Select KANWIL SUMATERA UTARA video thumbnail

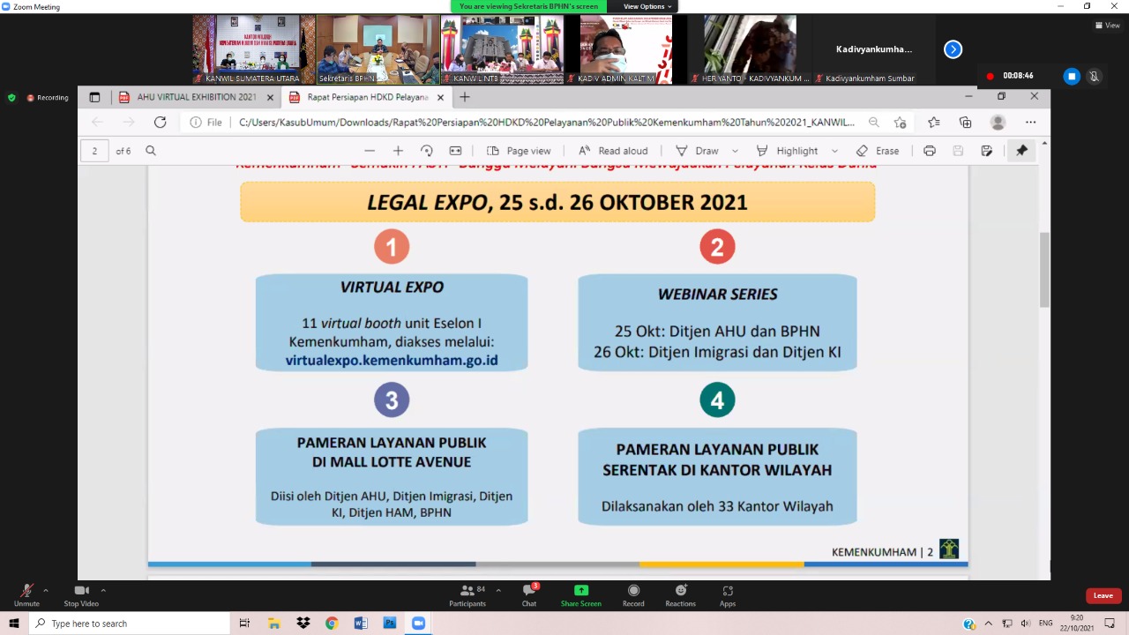253,49
